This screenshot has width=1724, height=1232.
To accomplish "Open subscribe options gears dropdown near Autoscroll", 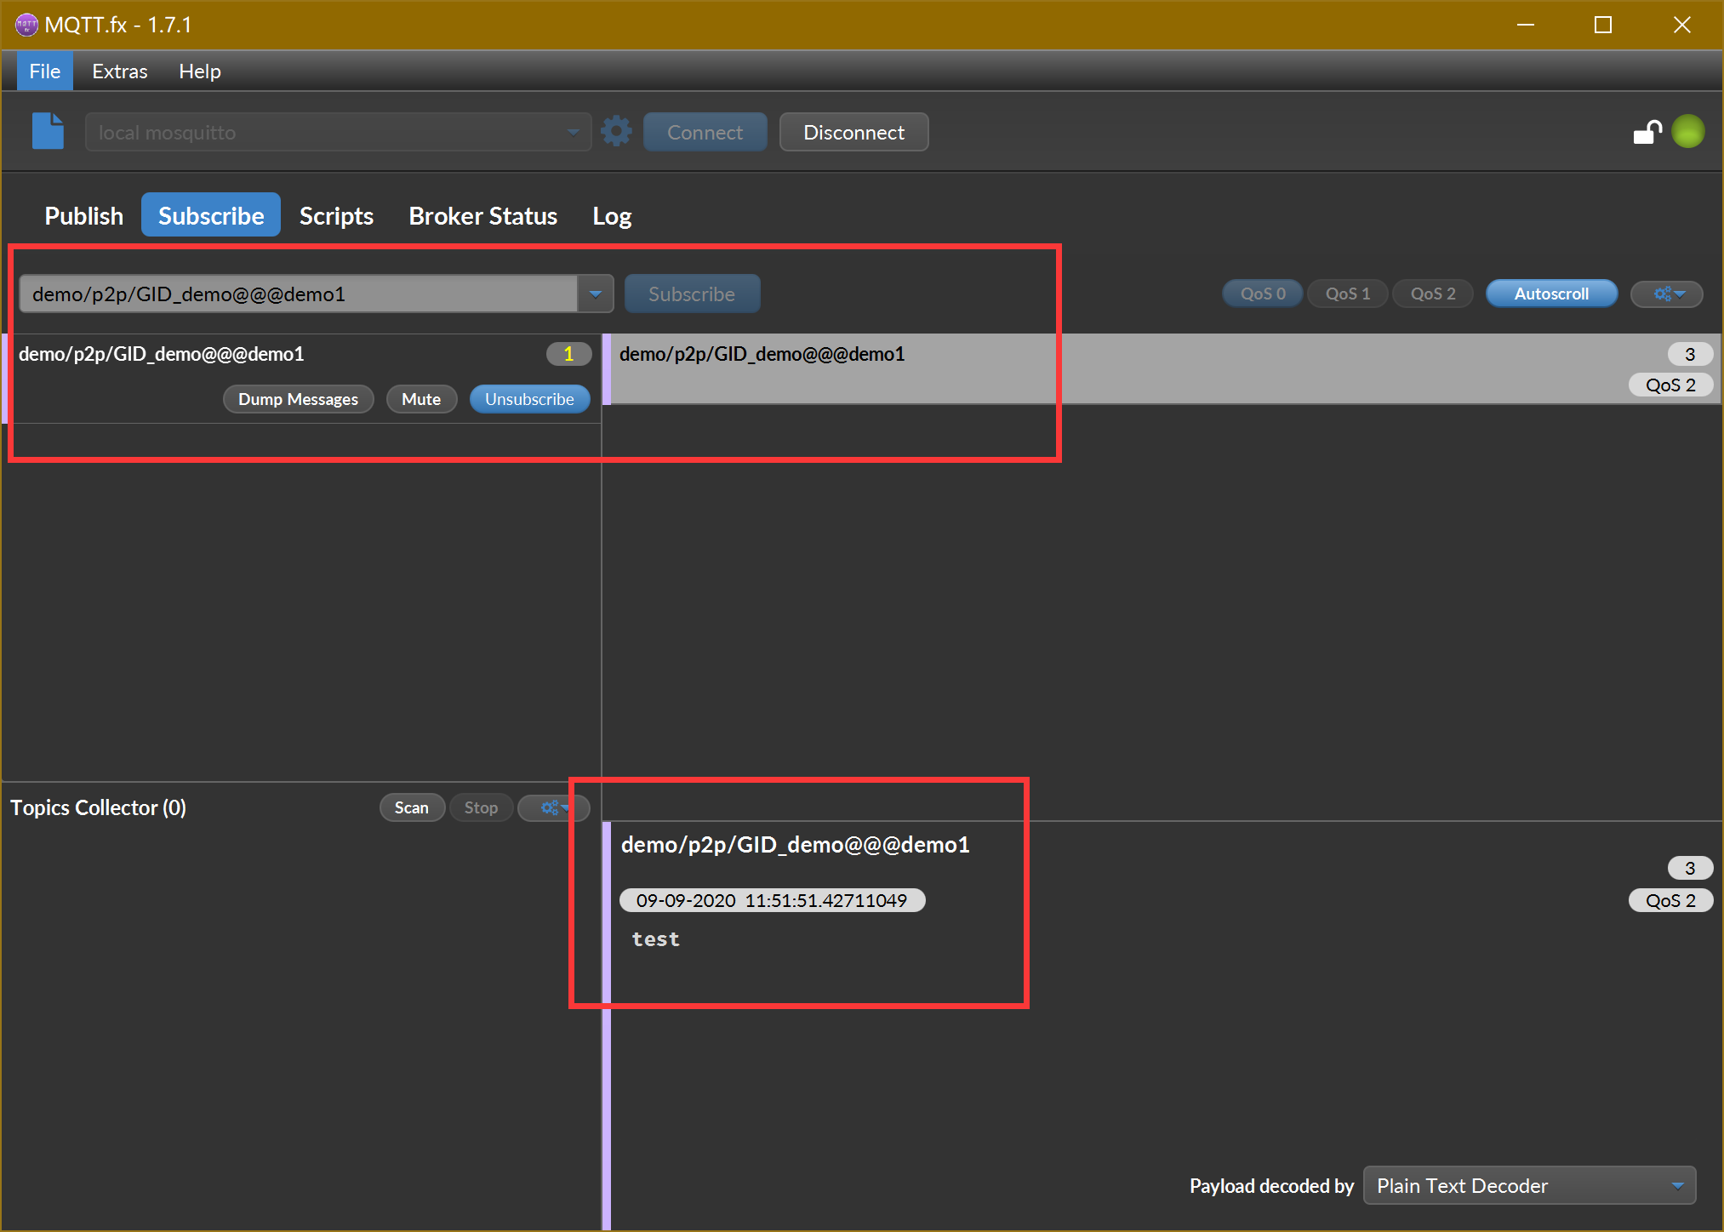I will [1666, 294].
